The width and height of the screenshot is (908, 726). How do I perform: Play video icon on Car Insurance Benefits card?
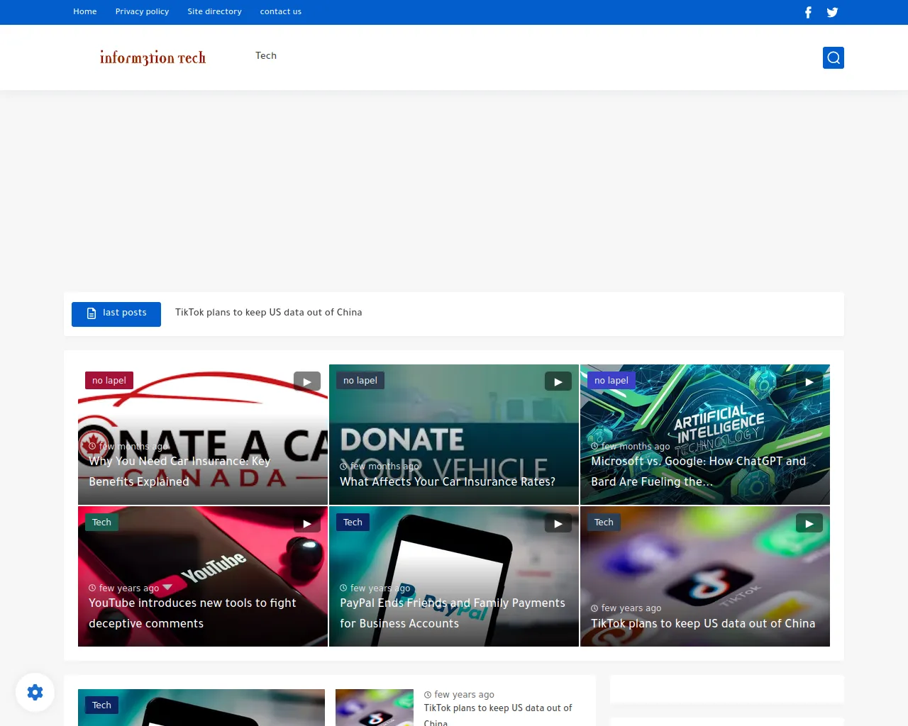[306, 381]
